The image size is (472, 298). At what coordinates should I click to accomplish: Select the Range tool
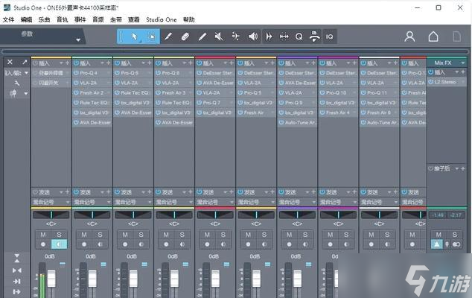click(x=151, y=36)
